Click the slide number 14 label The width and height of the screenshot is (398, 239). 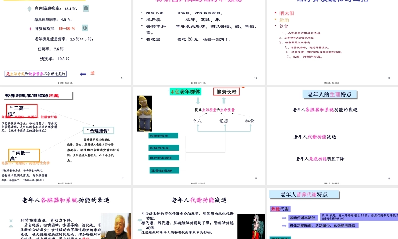122,77
